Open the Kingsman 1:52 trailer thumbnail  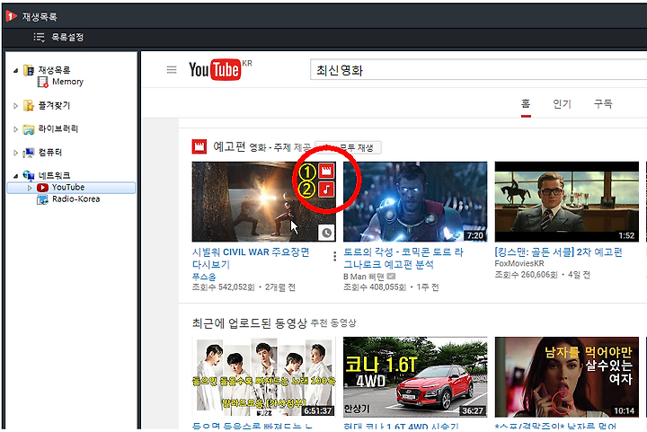[x=566, y=201]
